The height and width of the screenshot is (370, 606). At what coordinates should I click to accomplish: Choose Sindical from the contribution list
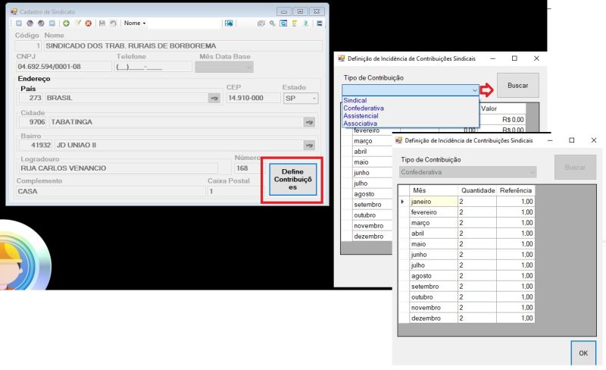click(355, 100)
